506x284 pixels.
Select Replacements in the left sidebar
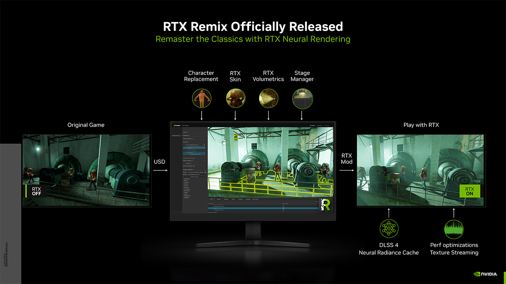pos(176,136)
